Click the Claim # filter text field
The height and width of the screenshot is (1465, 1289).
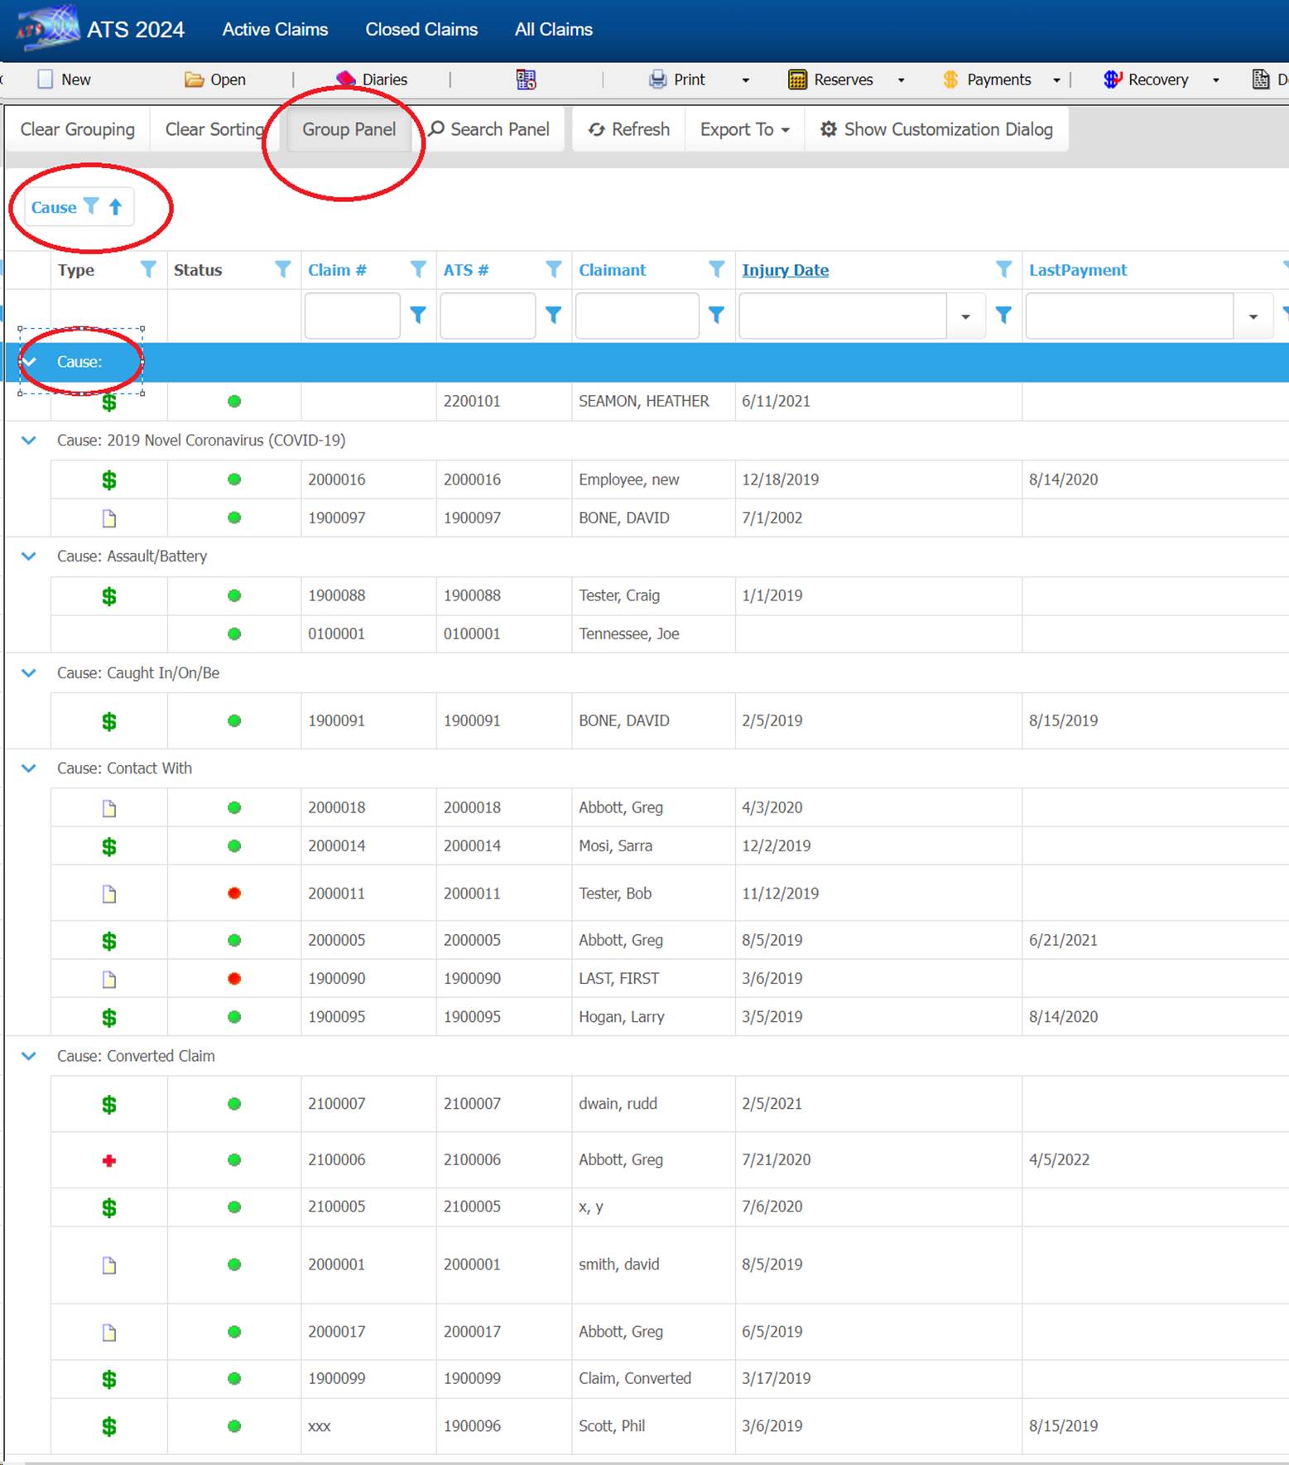point(352,316)
